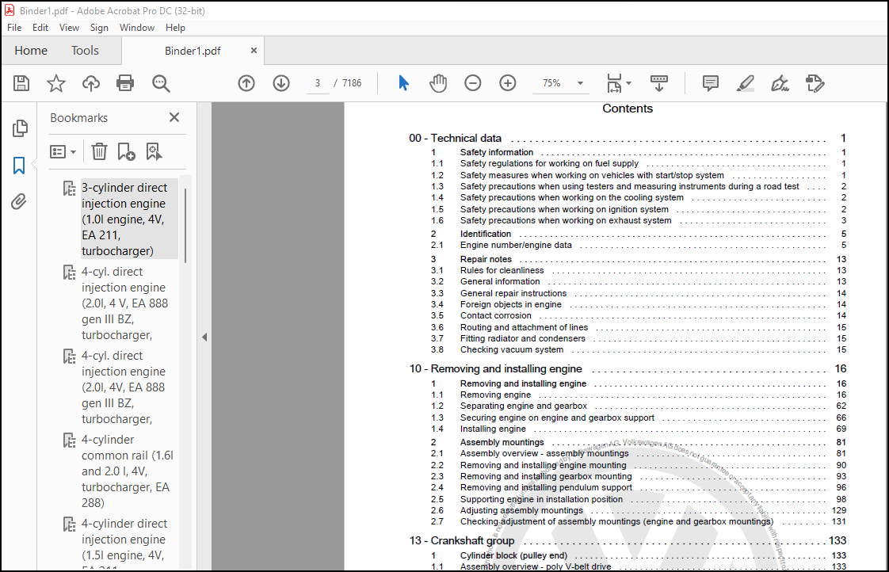Open the Sign document pen icon

coord(780,83)
